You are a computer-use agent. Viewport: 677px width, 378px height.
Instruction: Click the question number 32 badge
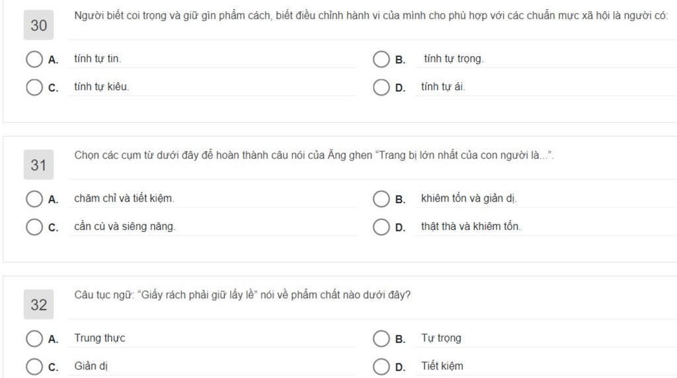39,305
